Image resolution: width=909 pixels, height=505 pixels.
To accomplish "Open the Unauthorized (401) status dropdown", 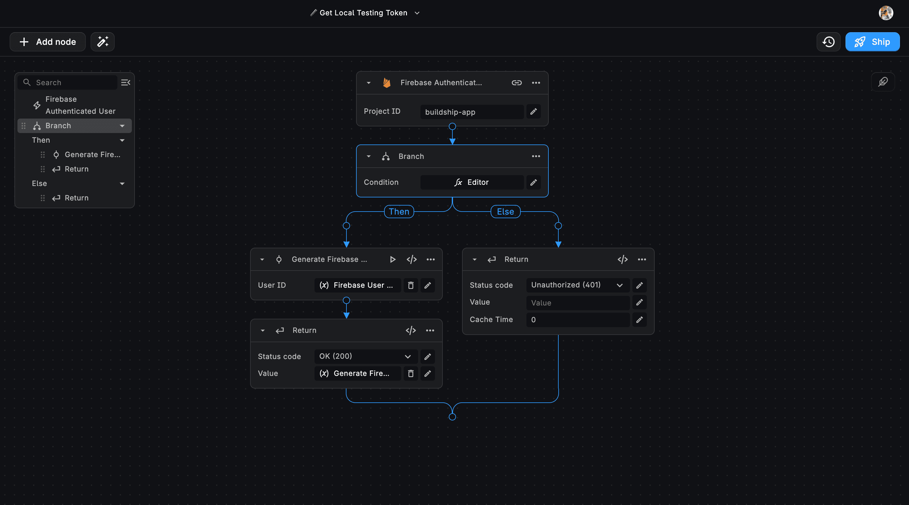I will pyautogui.click(x=578, y=285).
